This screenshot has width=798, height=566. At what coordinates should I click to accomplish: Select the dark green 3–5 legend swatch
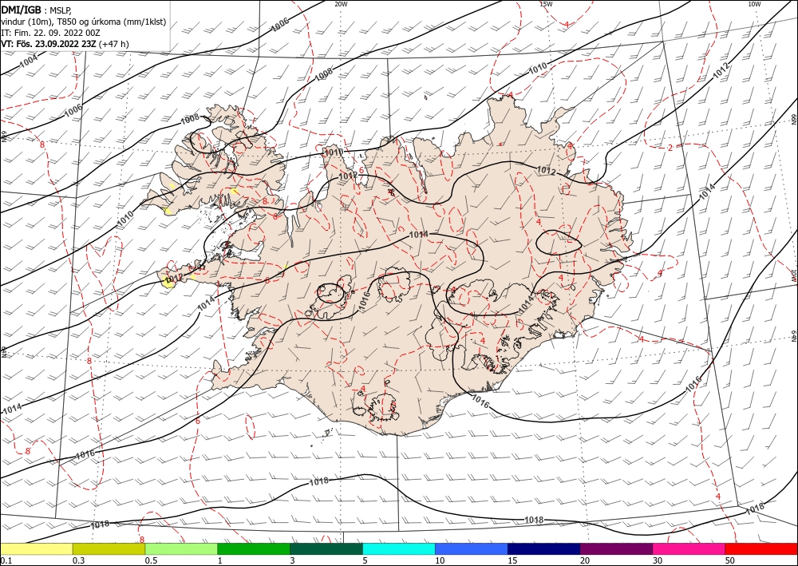click(x=326, y=549)
